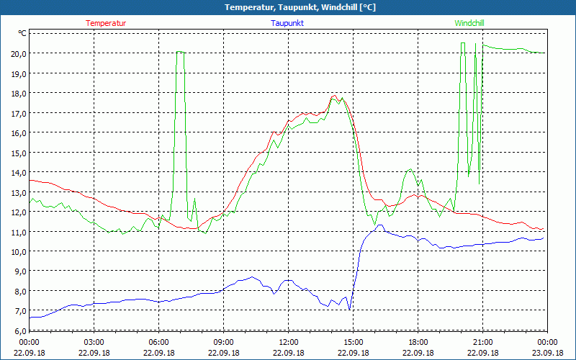Click the 21:00 time axis label

click(482, 343)
